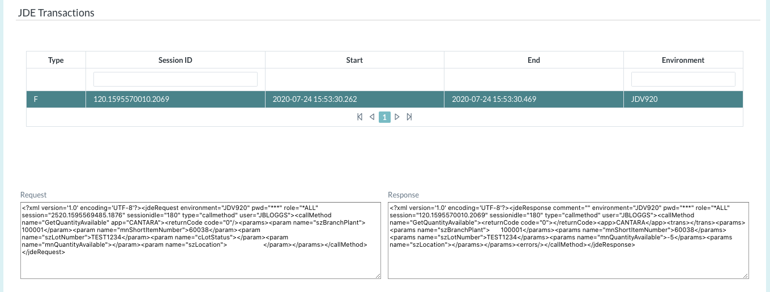This screenshot has width=770, height=292.
Task: Jump to last page of transactions
Action: pyautogui.click(x=409, y=117)
